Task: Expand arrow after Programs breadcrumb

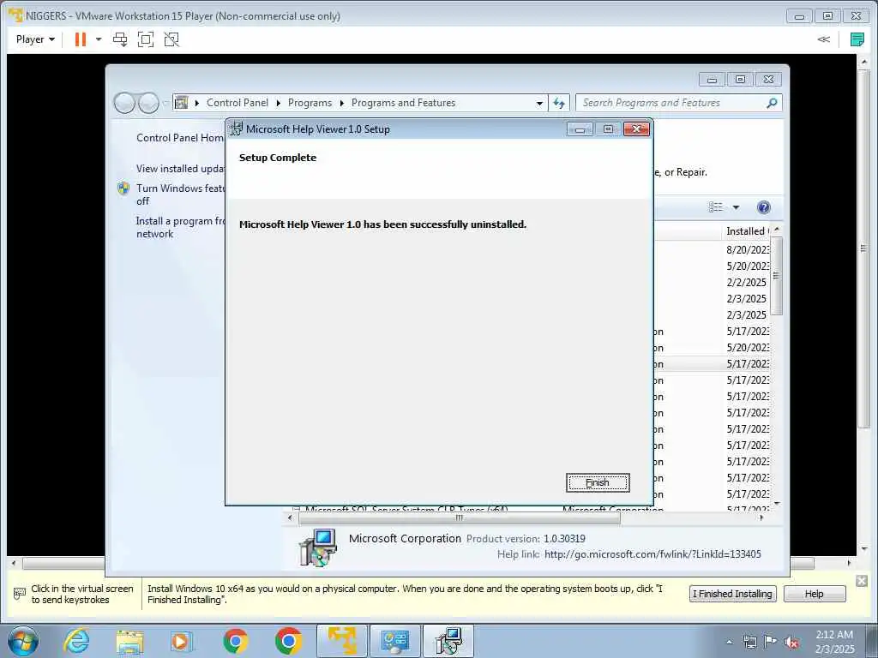Action: coord(341,103)
